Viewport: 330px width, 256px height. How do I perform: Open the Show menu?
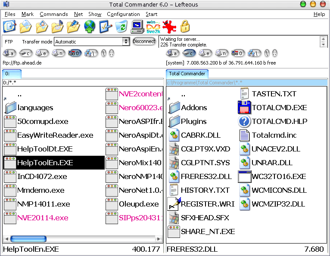[95, 14]
